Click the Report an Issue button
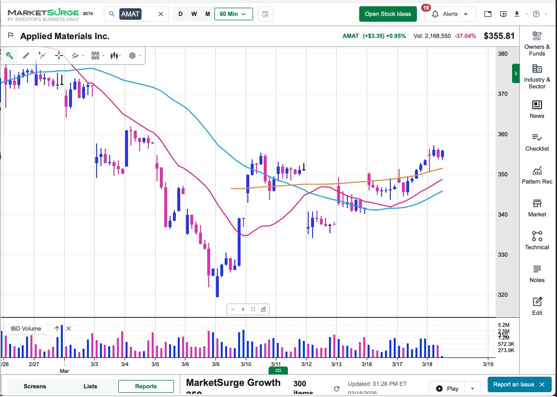The height and width of the screenshot is (397, 557). point(514,384)
